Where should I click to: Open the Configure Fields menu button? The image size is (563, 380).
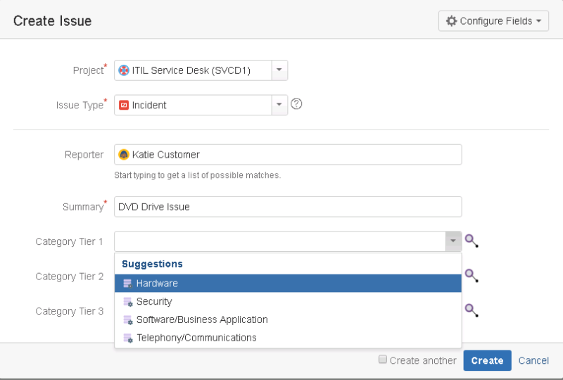(x=493, y=21)
